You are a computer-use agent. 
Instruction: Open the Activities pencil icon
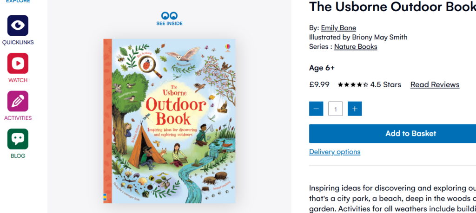pyautogui.click(x=18, y=101)
